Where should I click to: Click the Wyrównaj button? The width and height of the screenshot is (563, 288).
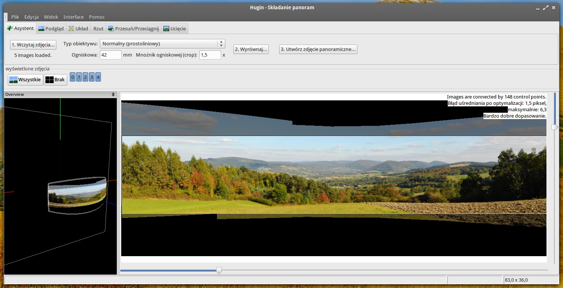click(x=251, y=49)
